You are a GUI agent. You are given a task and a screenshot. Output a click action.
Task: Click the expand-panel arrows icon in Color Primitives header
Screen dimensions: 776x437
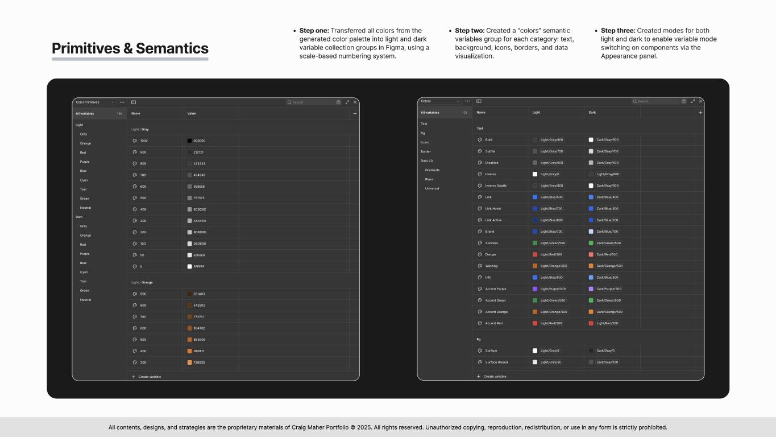tap(347, 102)
